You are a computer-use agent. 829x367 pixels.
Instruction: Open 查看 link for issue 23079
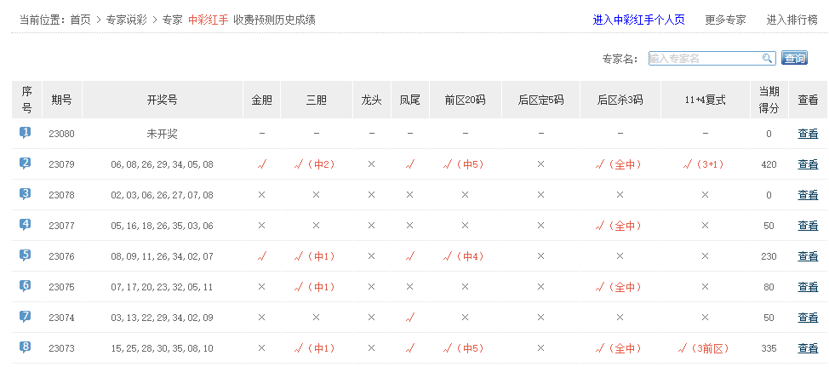(x=808, y=164)
